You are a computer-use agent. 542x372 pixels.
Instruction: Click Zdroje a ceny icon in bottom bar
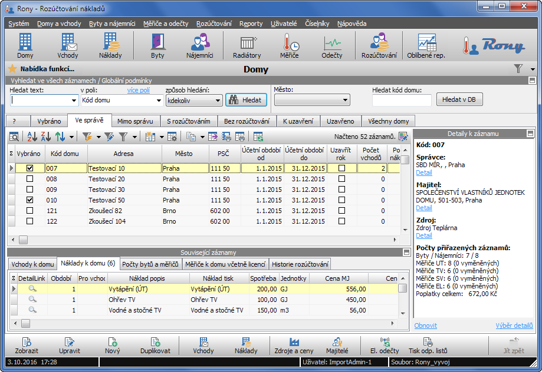pyautogui.click(x=294, y=346)
